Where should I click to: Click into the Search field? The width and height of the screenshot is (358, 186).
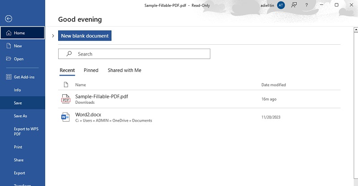click(x=134, y=54)
